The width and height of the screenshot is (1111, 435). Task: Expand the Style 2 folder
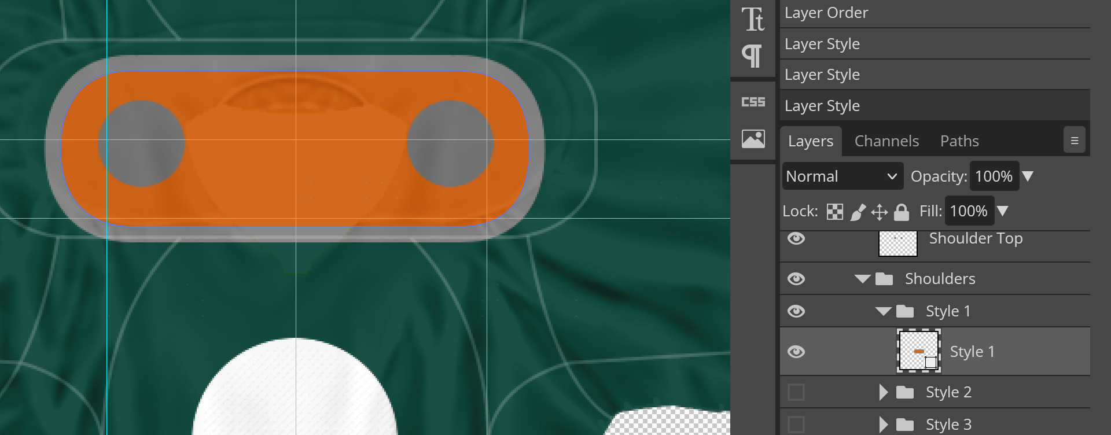click(883, 392)
